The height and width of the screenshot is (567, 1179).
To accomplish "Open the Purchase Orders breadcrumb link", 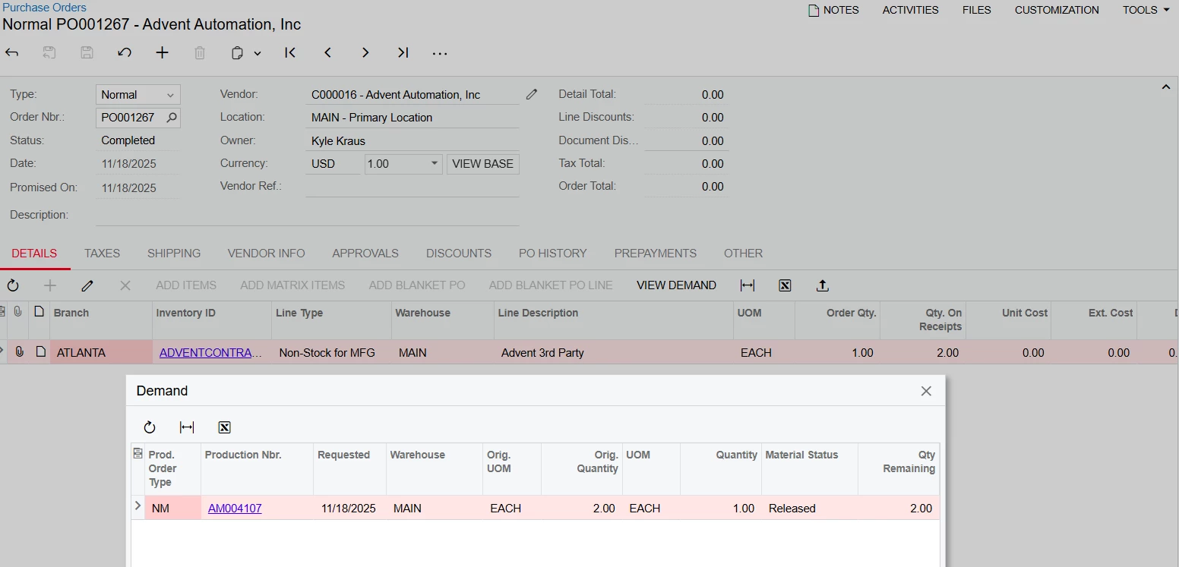I will [44, 8].
